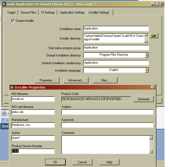Toggle the Create installer checkbox

[x=13, y=21]
